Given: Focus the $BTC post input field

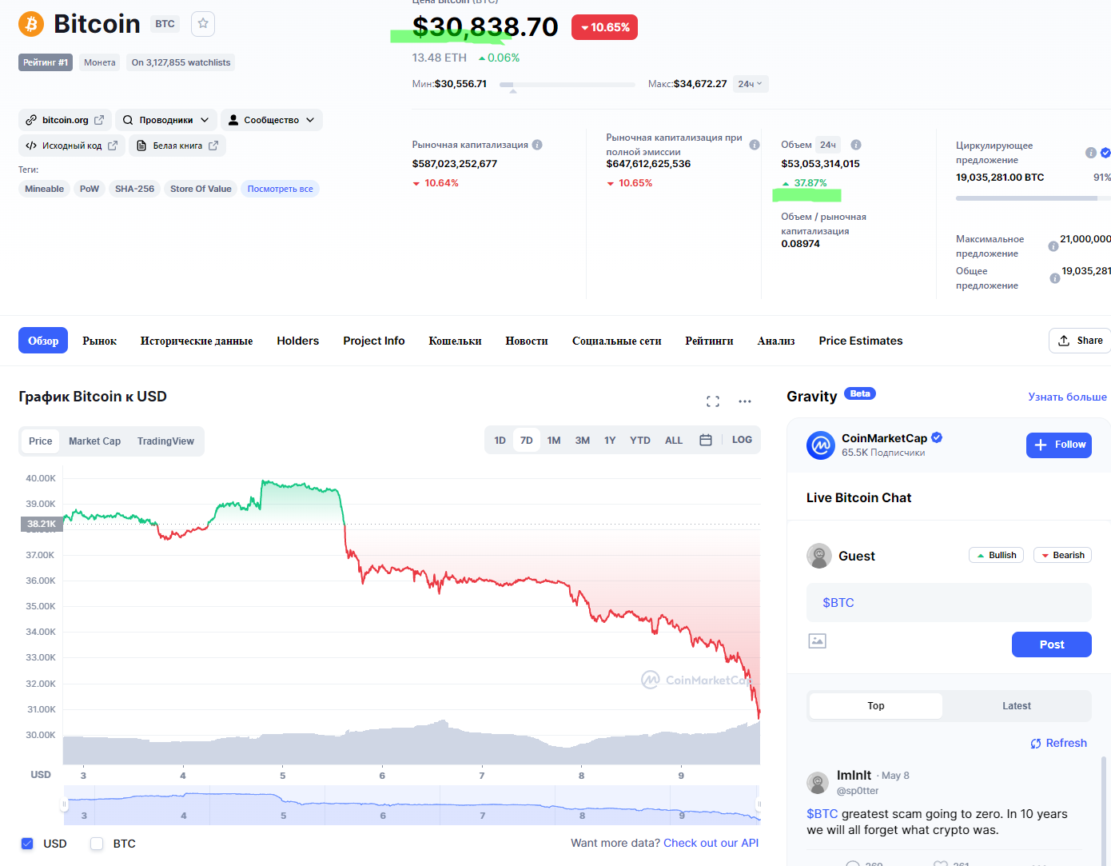Looking at the screenshot, I should click(x=949, y=602).
